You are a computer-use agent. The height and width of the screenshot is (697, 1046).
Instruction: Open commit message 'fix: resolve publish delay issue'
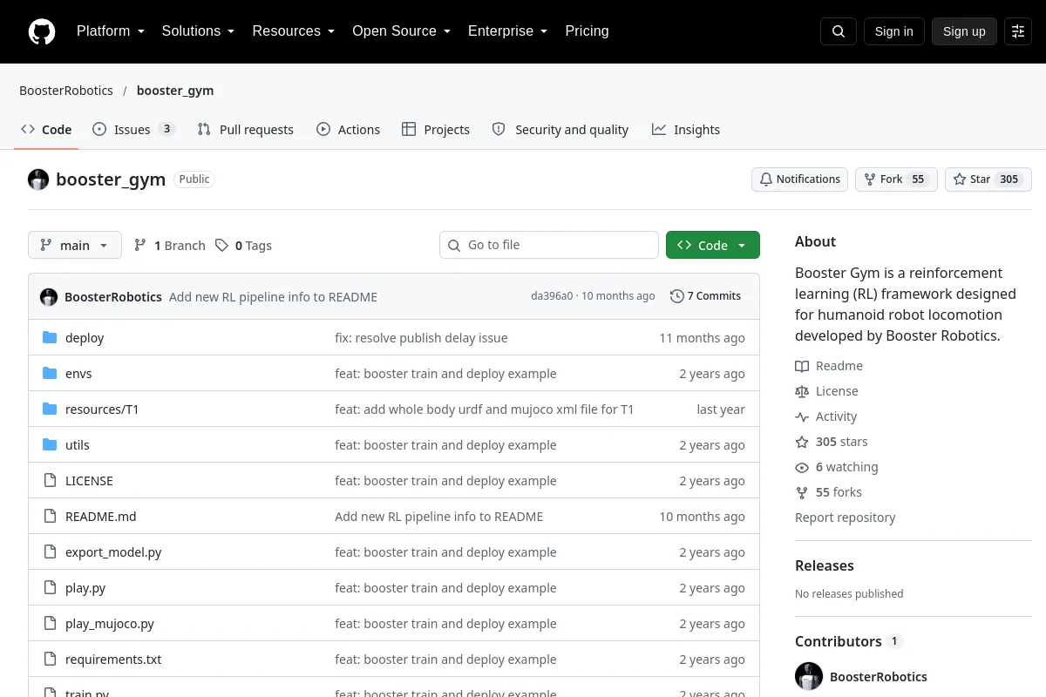tap(421, 338)
